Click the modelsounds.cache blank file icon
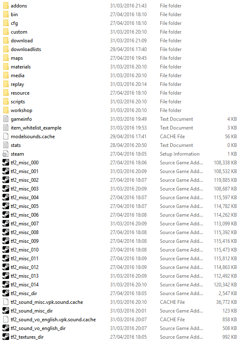The width and height of the screenshot is (251, 347). pyautogui.click(x=6, y=137)
